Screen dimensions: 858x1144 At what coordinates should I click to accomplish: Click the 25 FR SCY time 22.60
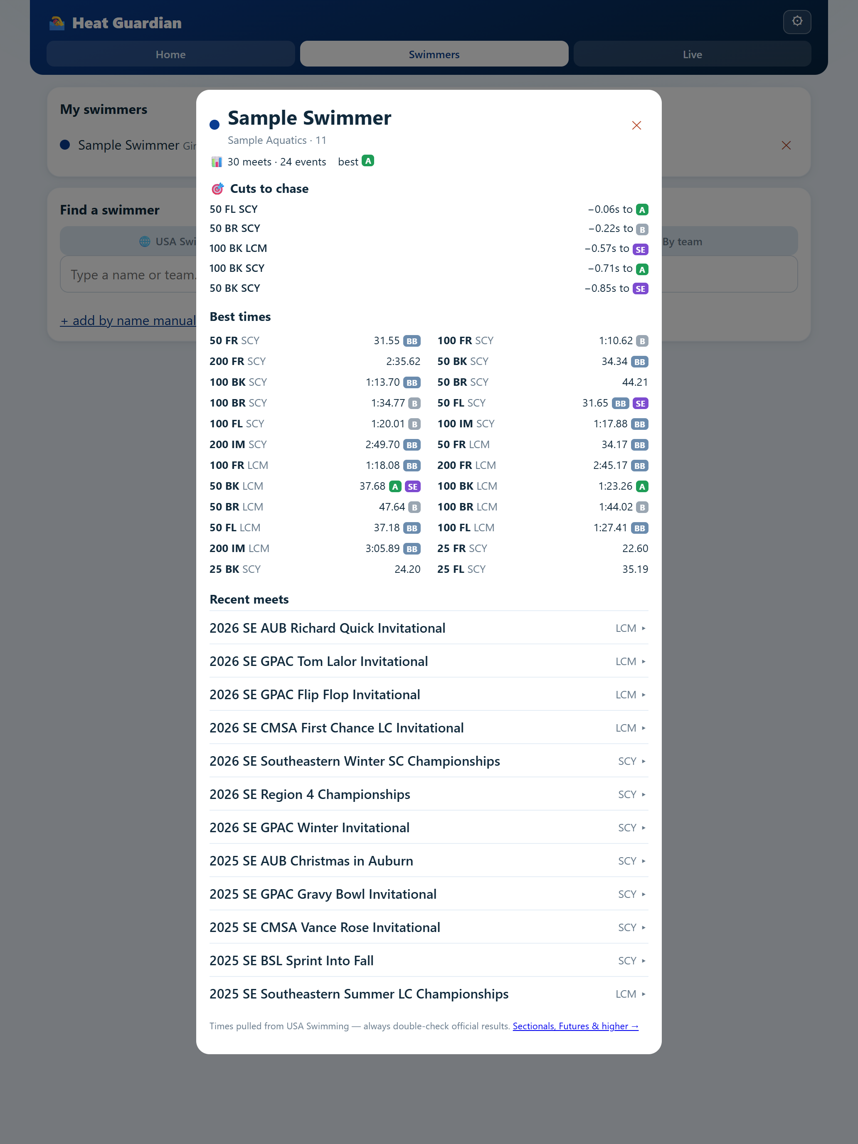click(635, 549)
